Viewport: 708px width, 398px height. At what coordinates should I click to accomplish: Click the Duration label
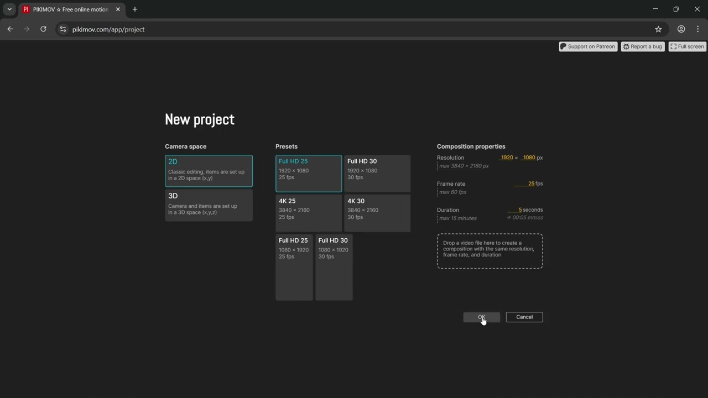click(448, 210)
